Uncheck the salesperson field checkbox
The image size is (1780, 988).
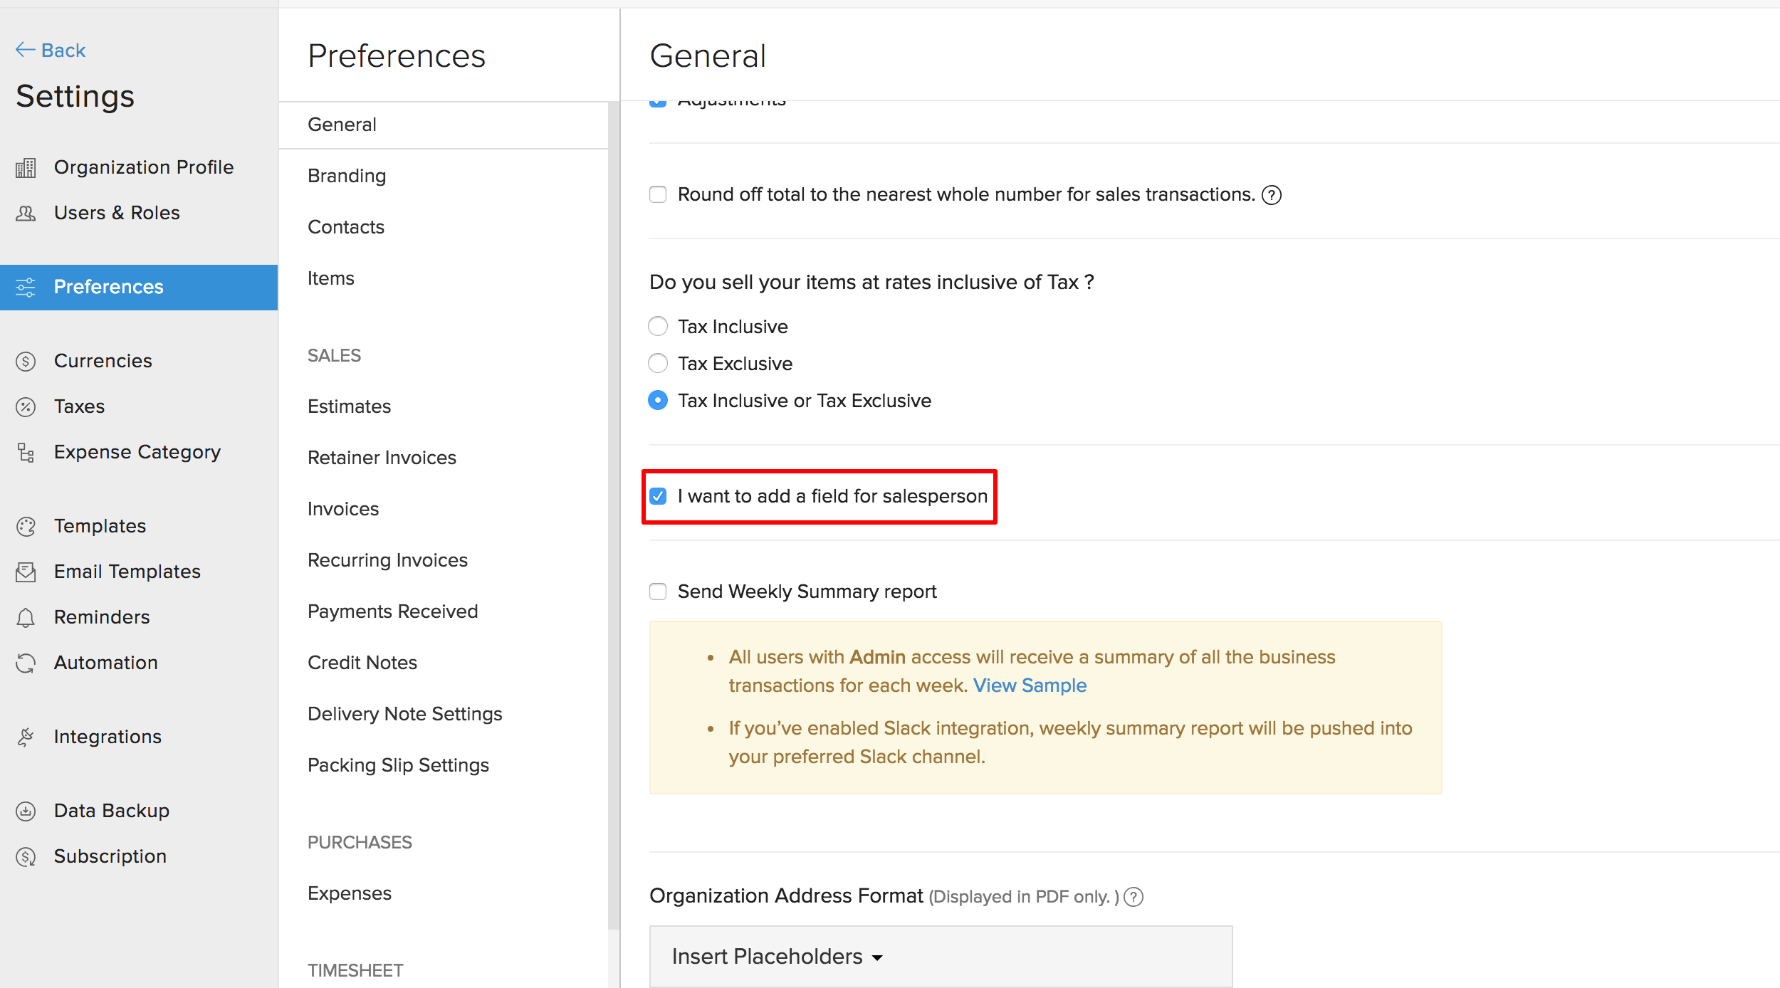click(658, 496)
